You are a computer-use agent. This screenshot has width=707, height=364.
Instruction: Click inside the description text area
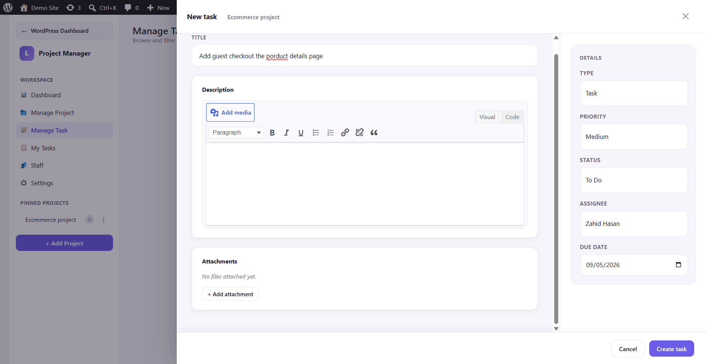pos(365,184)
